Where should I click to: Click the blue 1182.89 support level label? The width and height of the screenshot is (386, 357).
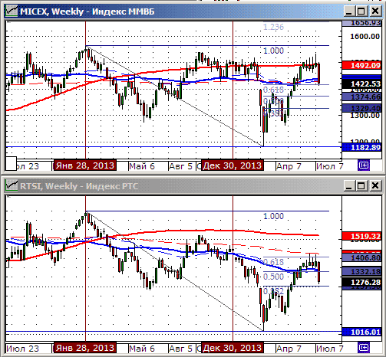point(361,147)
